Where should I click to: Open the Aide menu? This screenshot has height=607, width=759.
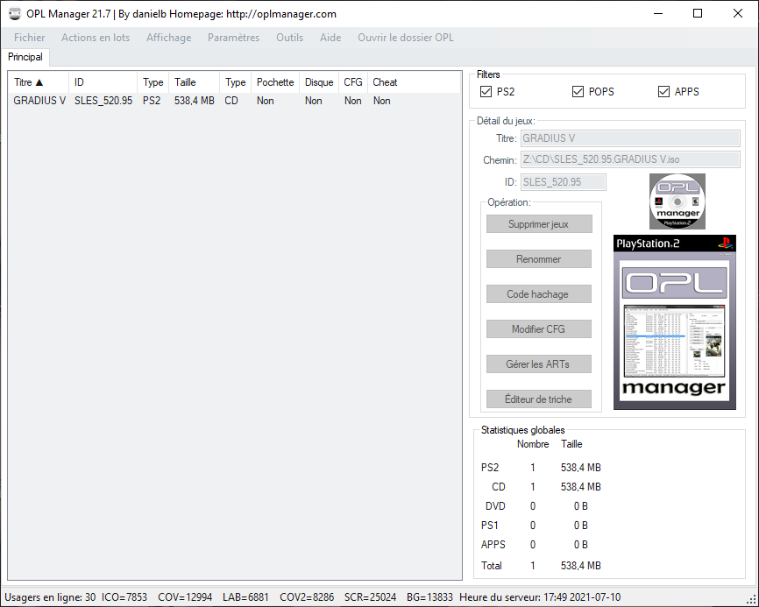(330, 38)
